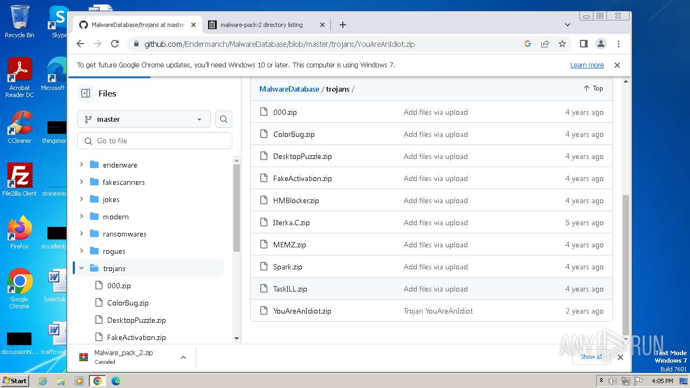Open Trojan YouAreAnIdiot commit message

pyautogui.click(x=438, y=311)
